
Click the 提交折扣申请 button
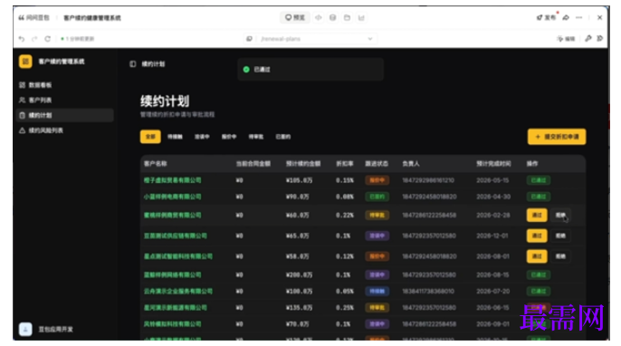pos(557,137)
